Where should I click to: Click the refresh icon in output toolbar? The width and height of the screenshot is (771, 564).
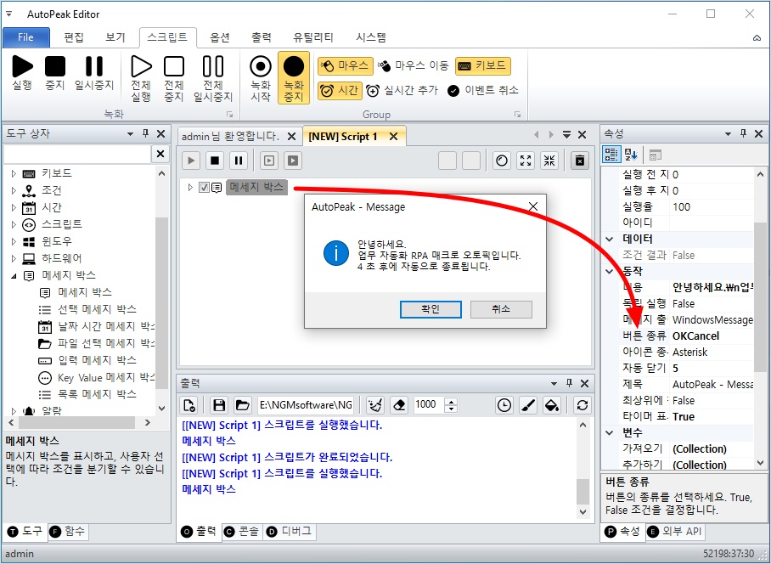coord(582,405)
